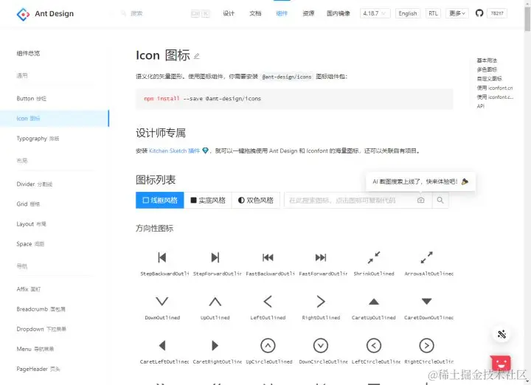531x385 pixels.
Task: Click the StepForwardOutlined icon
Action: pyautogui.click(x=215, y=257)
